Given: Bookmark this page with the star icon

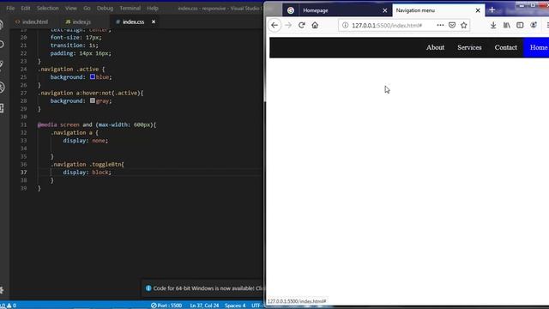Looking at the screenshot, I should click(464, 25).
